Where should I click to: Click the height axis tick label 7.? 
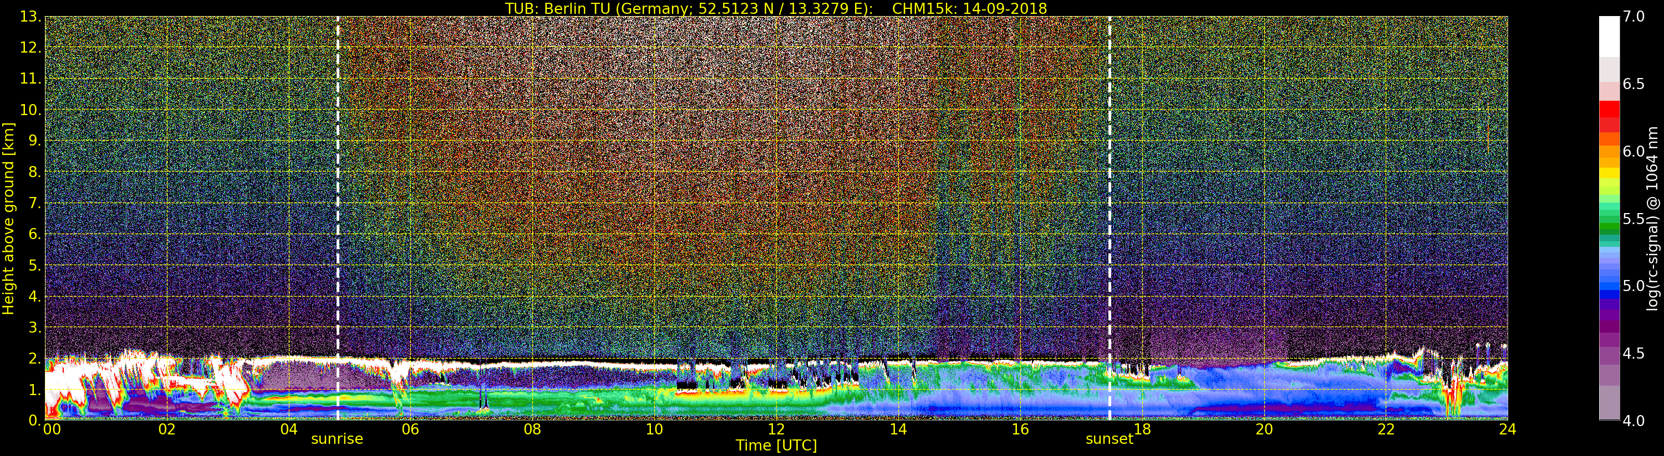(x=34, y=203)
